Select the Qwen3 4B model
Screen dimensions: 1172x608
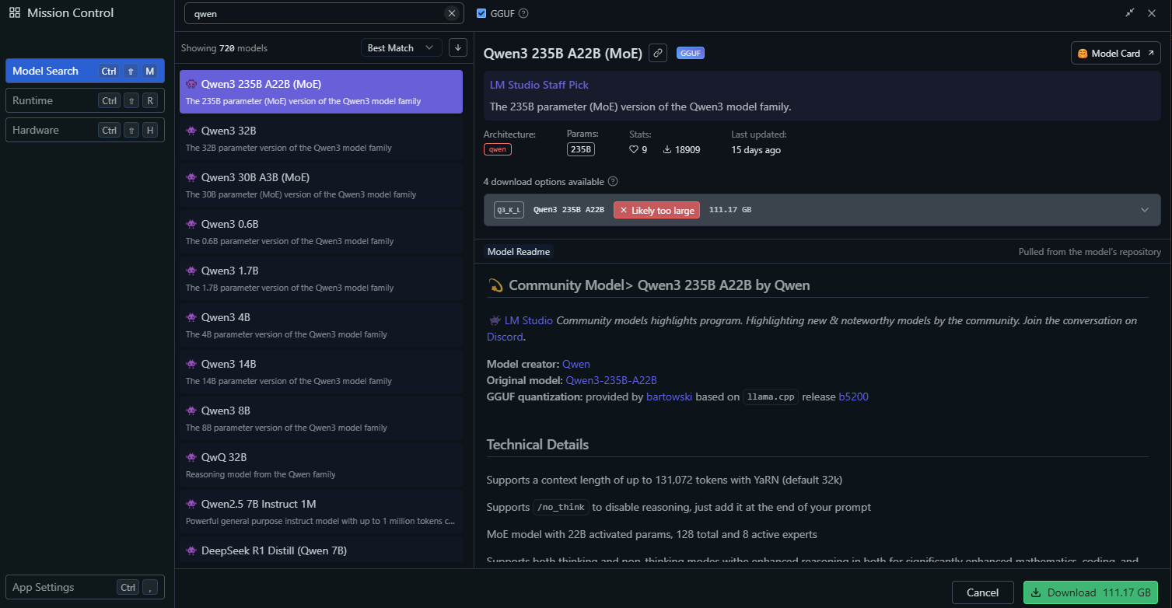click(321, 325)
